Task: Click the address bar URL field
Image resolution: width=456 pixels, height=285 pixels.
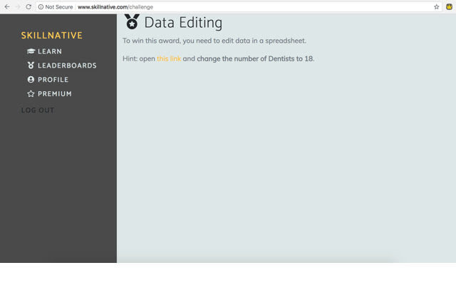Action: [x=239, y=6]
